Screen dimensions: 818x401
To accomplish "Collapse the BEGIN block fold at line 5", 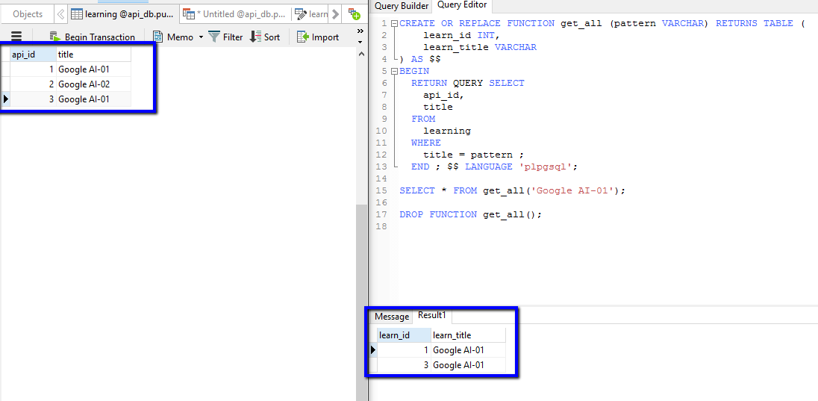I will (394, 72).
